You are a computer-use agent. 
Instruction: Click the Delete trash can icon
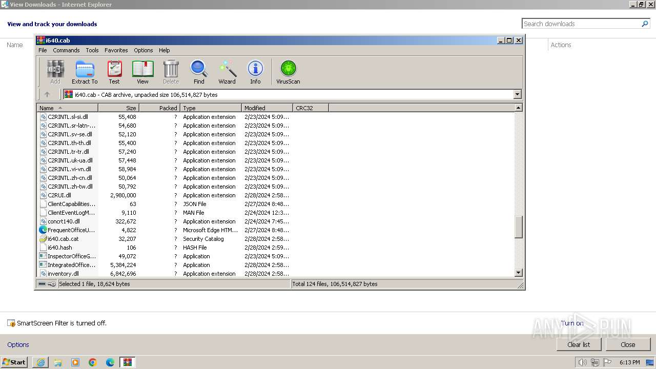tap(171, 72)
